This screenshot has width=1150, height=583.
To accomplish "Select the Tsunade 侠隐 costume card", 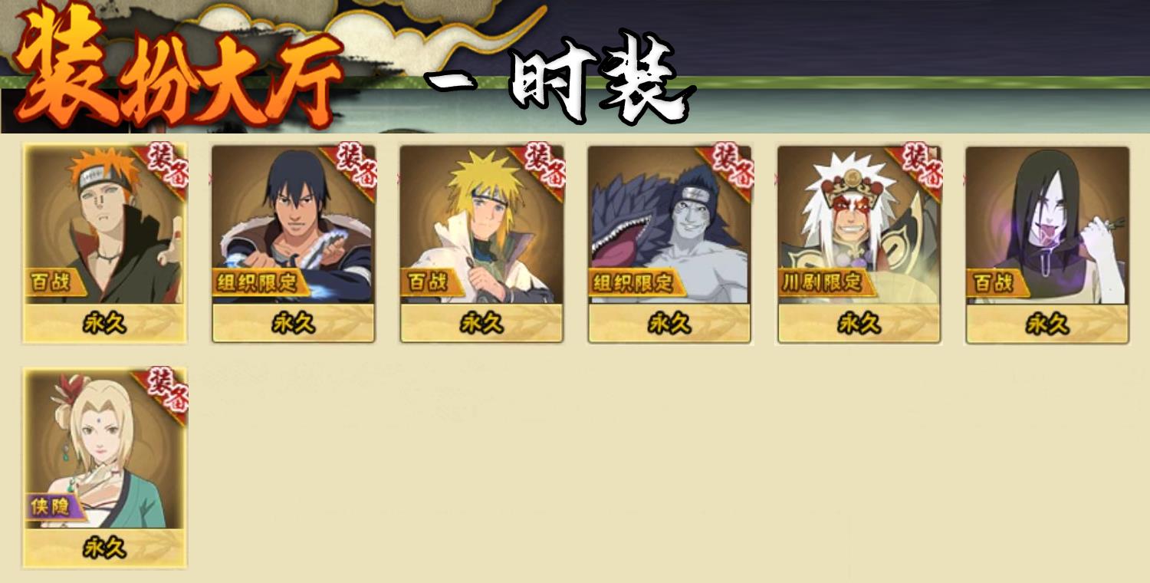I will (105, 468).
